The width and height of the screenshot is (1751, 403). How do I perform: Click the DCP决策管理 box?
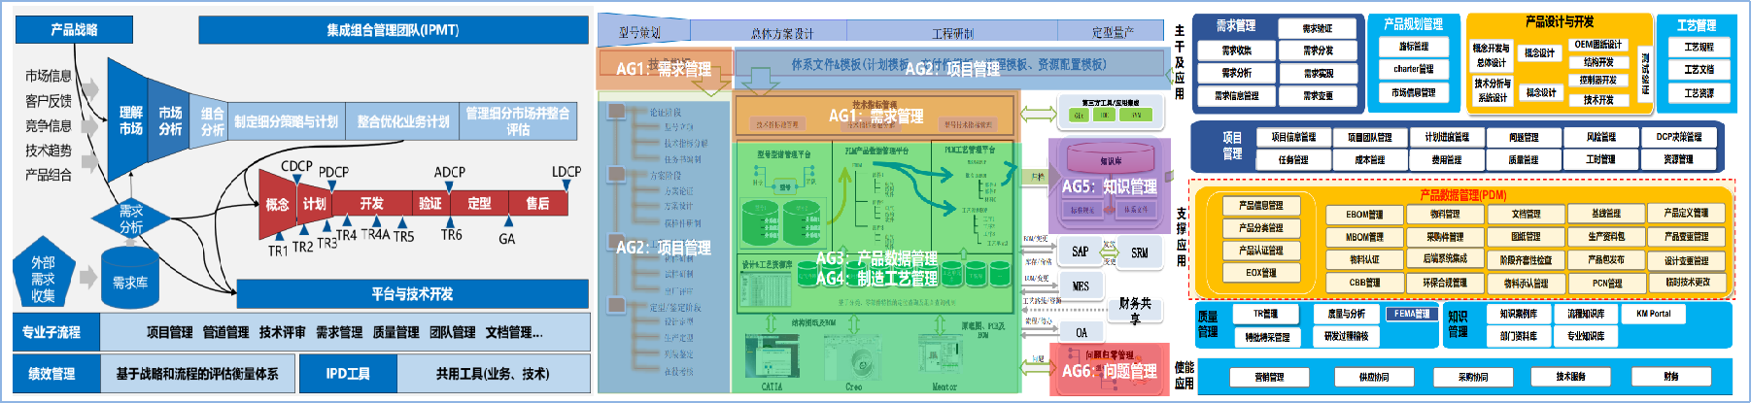click(1678, 137)
